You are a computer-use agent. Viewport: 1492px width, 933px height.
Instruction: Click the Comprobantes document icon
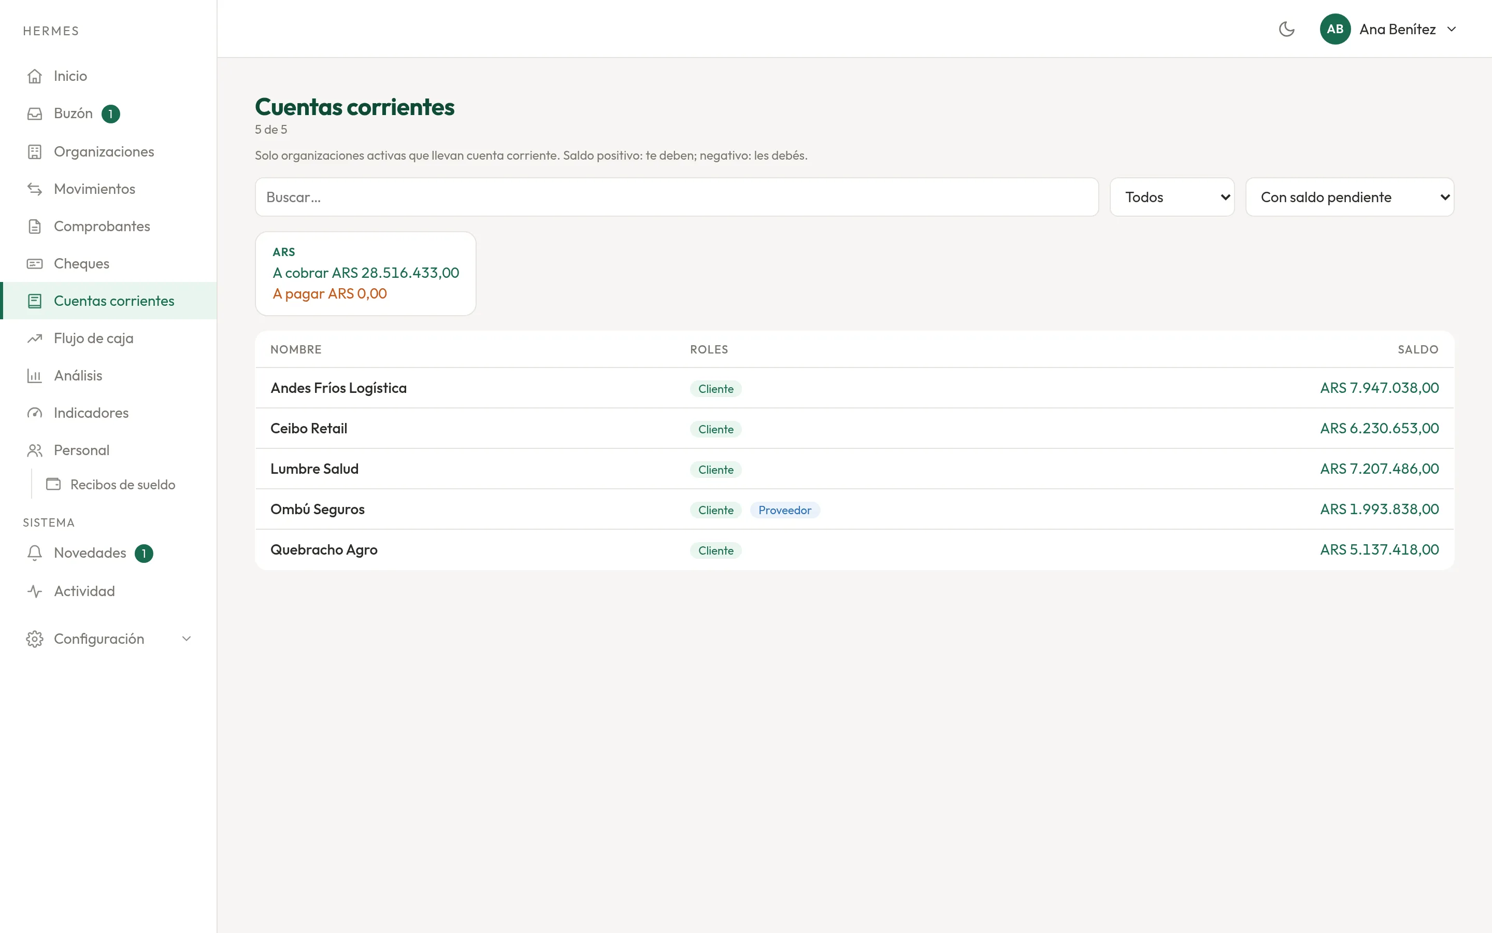[35, 227]
